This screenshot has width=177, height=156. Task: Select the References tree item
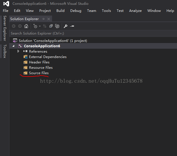[38, 52]
